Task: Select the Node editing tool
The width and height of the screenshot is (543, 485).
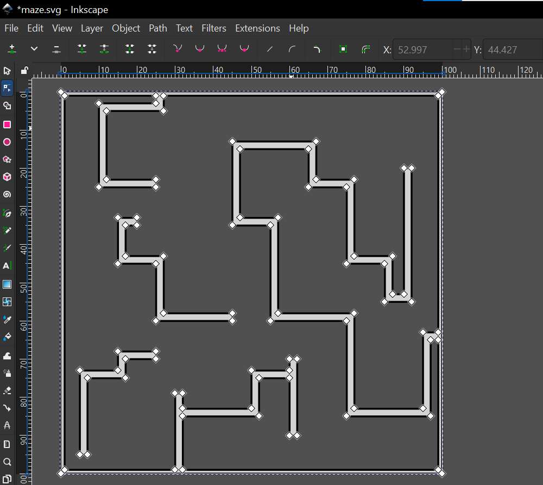Action: (7, 88)
